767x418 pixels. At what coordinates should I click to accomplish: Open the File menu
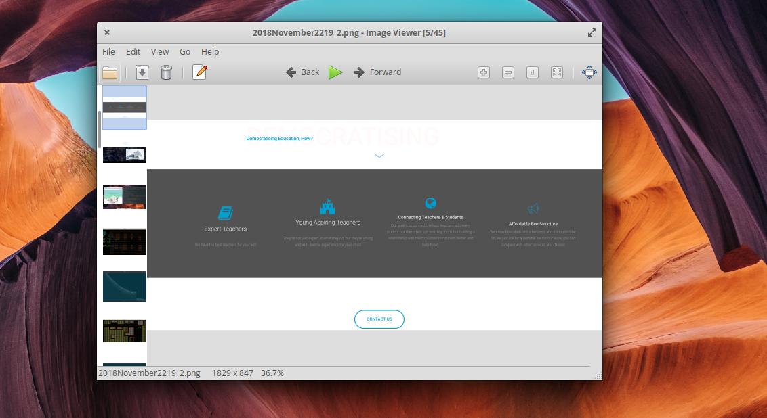tap(108, 51)
